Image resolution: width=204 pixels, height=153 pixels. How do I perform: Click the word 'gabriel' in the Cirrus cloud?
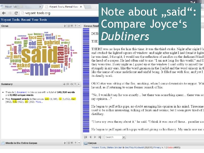coord(52,42)
